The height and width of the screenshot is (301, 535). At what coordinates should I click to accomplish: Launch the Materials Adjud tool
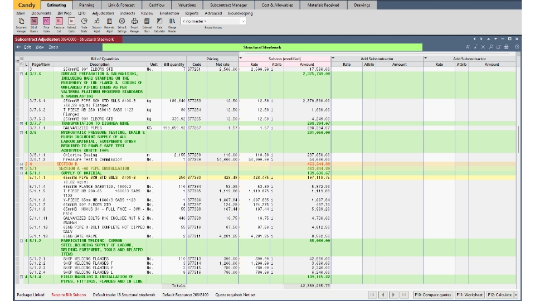point(109,25)
